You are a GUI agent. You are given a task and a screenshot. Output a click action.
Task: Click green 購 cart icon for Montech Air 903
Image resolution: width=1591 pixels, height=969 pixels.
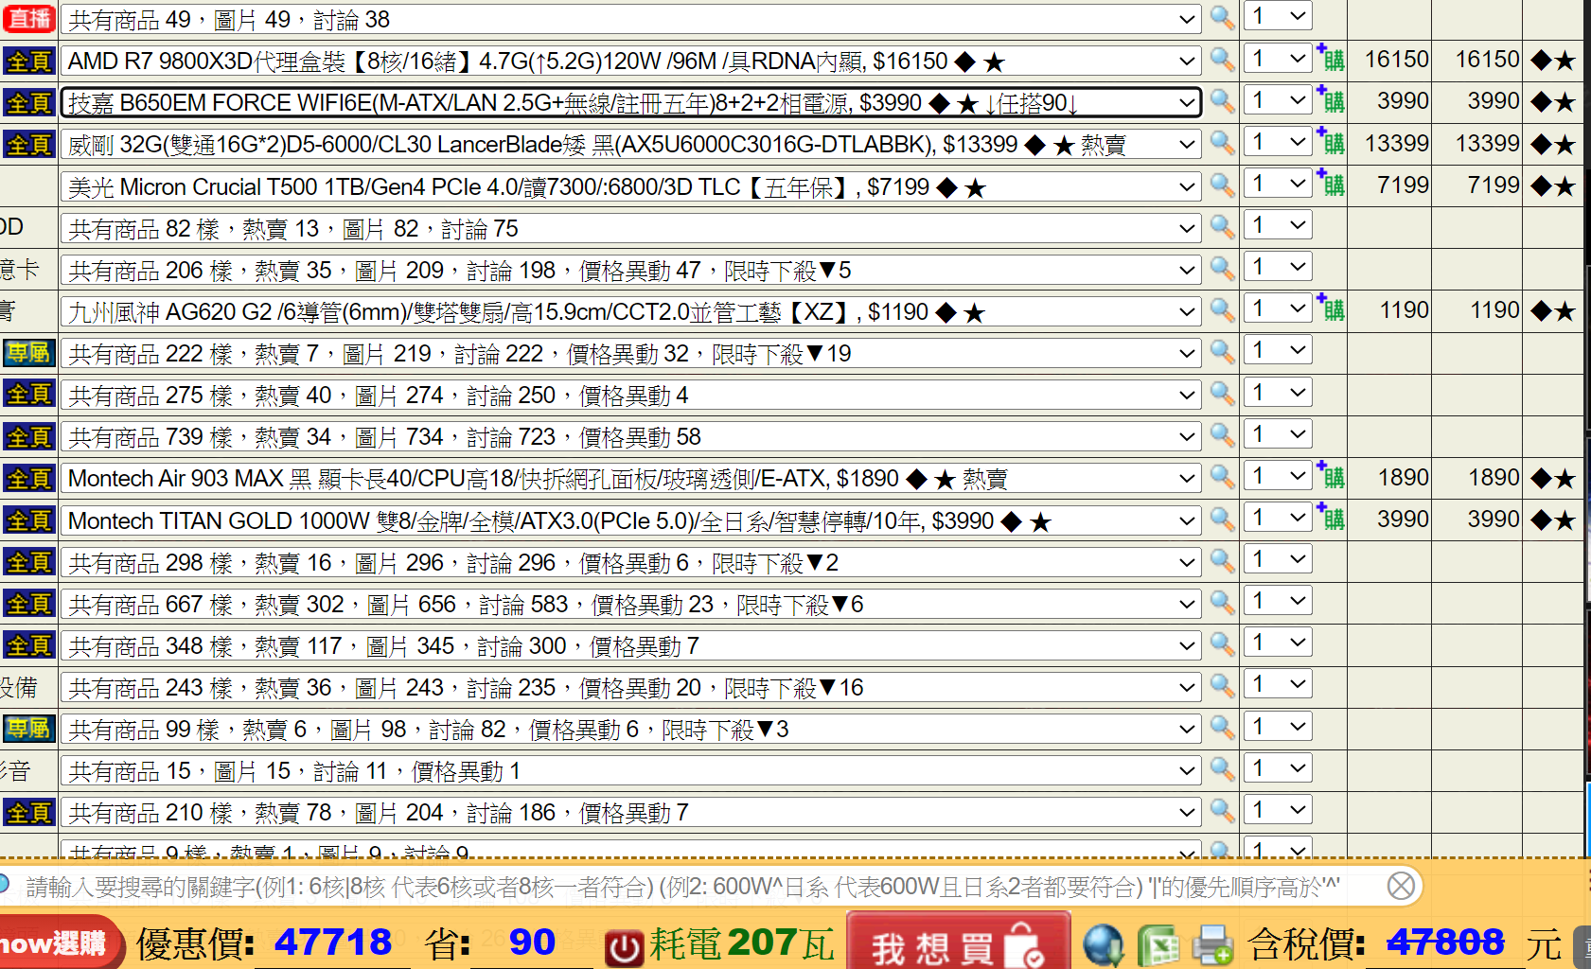[x=1331, y=476]
